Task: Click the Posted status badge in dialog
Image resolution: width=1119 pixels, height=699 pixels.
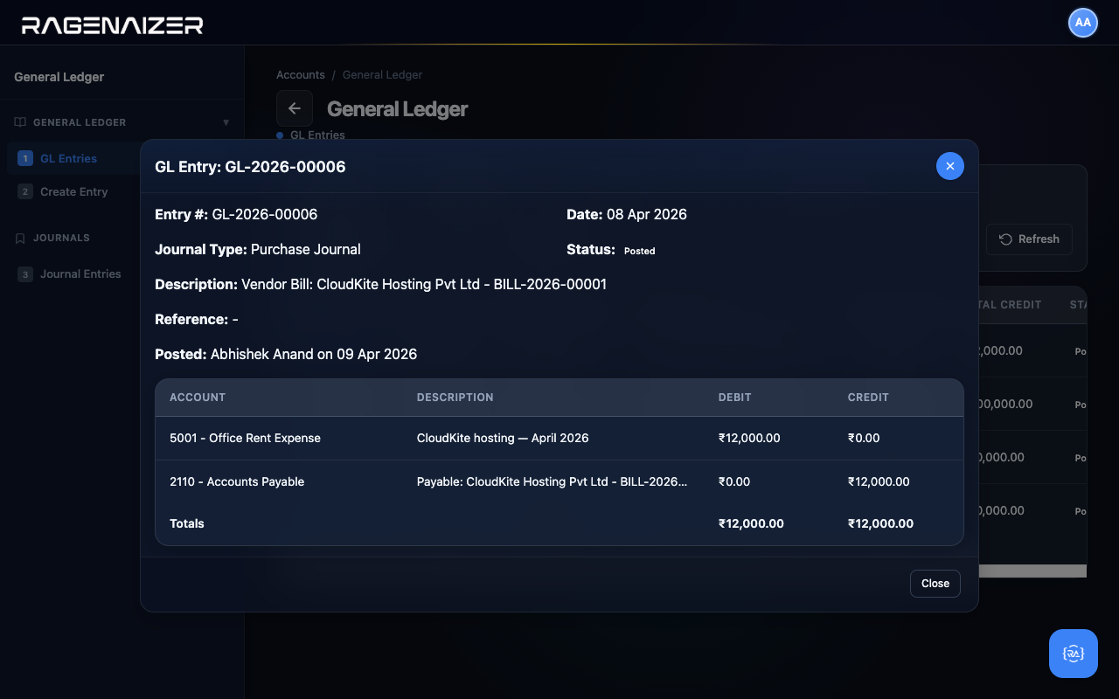Action: point(639,251)
